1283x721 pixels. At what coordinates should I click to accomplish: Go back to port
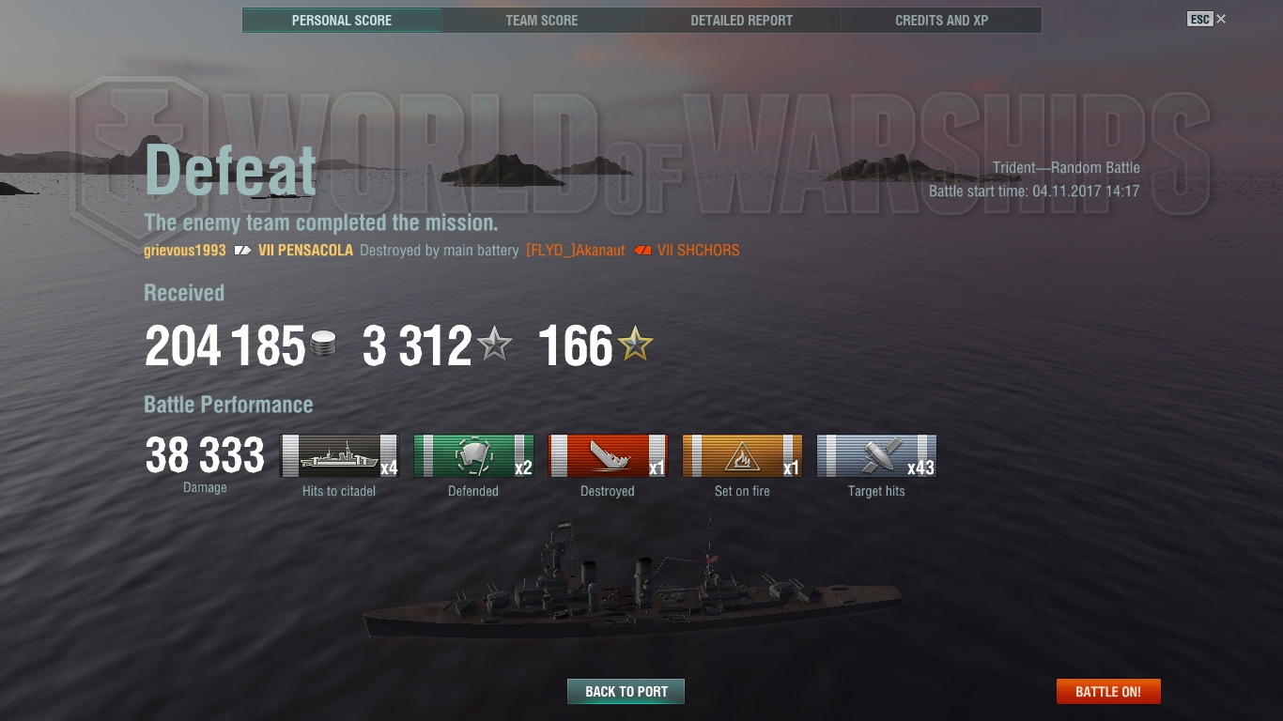pos(626,692)
